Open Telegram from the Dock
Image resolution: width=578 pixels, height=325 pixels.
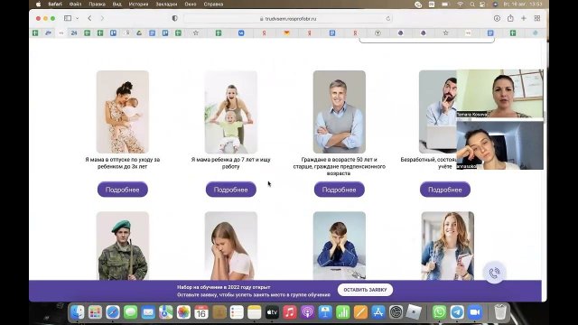pyautogui.click(x=457, y=312)
